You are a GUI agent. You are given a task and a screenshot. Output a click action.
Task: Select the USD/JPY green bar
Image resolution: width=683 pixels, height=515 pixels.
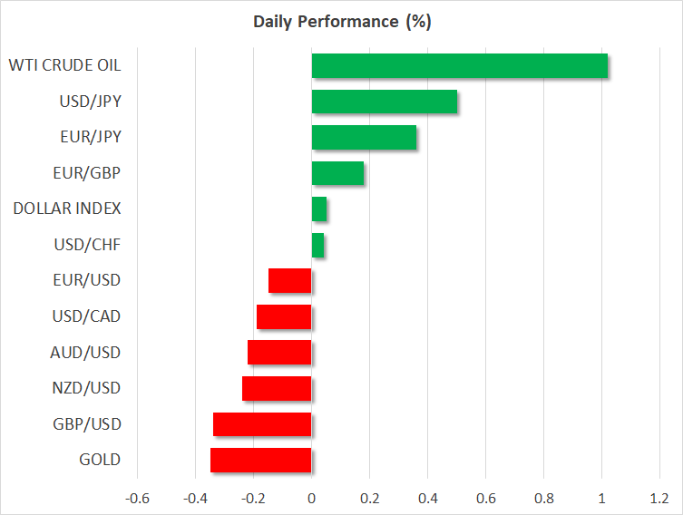coord(384,102)
